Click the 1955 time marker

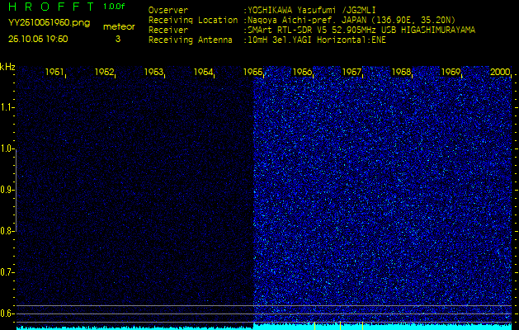pos(253,73)
